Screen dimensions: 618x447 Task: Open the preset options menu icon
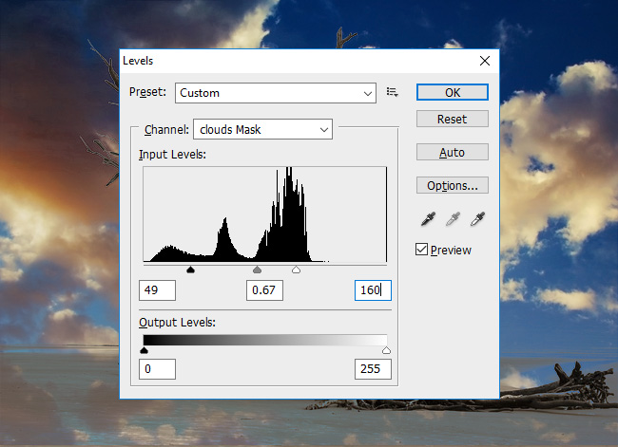(x=393, y=92)
